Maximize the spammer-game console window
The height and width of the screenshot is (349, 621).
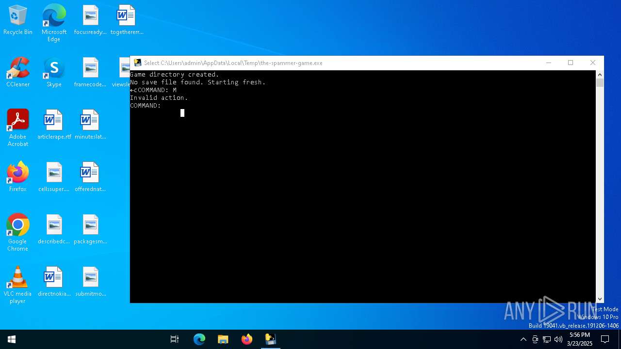pos(571,63)
